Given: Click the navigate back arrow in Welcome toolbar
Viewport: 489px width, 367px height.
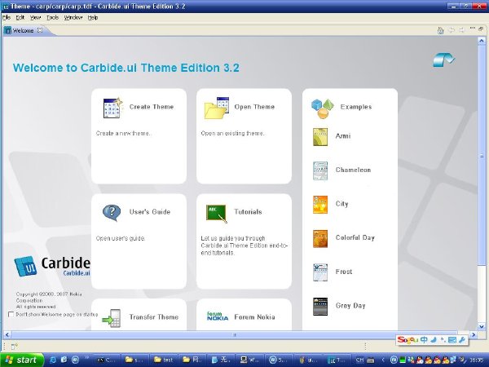Looking at the screenshot, I should (x=452, y=30).
